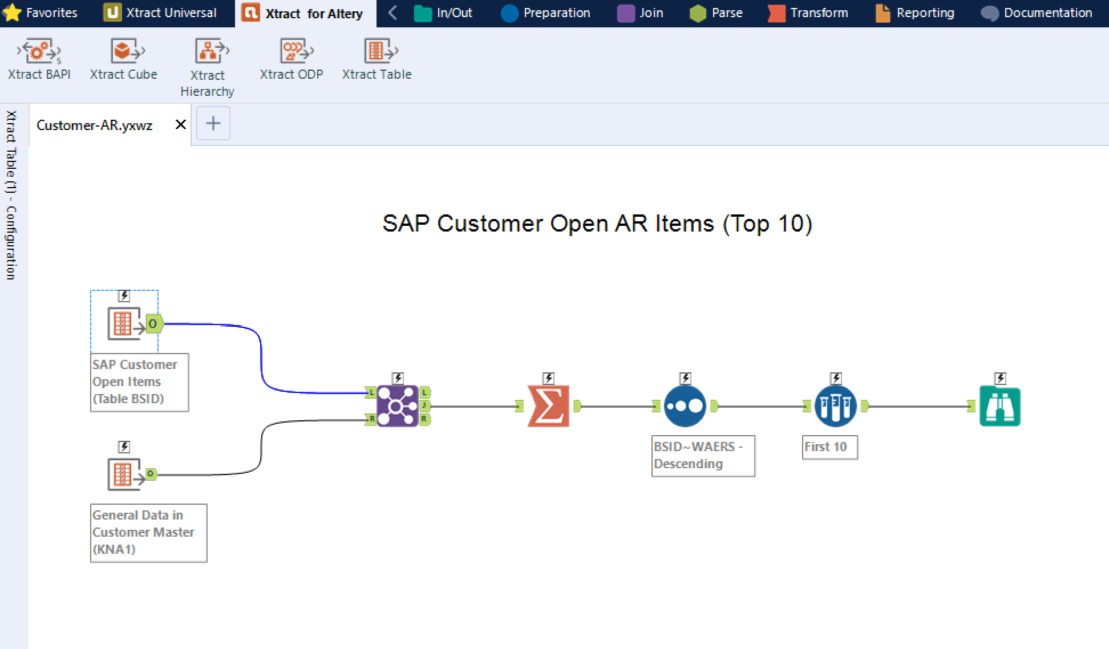Open the Browse tool at workflow end
1109x649 pixels.
pos(999,406)
